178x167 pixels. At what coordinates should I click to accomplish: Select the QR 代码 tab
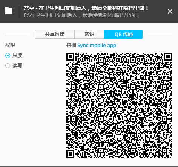point(123,34)
